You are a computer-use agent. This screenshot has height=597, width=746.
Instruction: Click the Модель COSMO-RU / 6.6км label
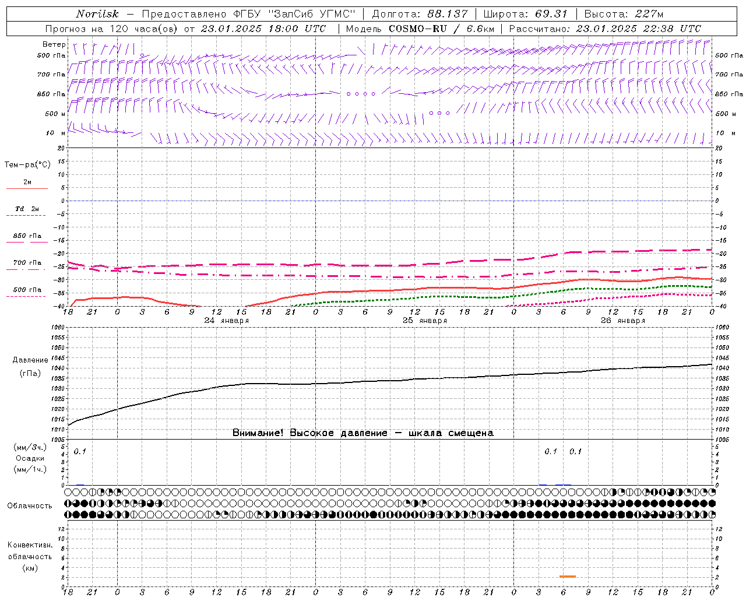[x=420, y=29]
